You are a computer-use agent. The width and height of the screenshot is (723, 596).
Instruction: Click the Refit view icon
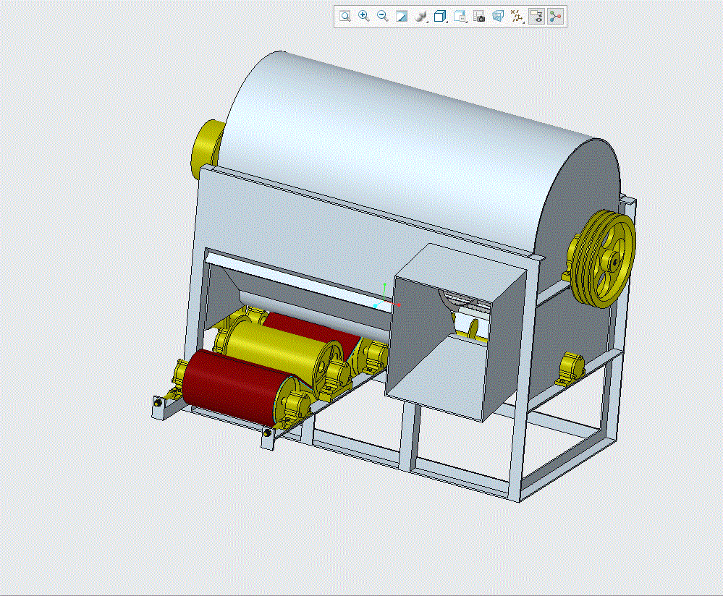(345, 17)
